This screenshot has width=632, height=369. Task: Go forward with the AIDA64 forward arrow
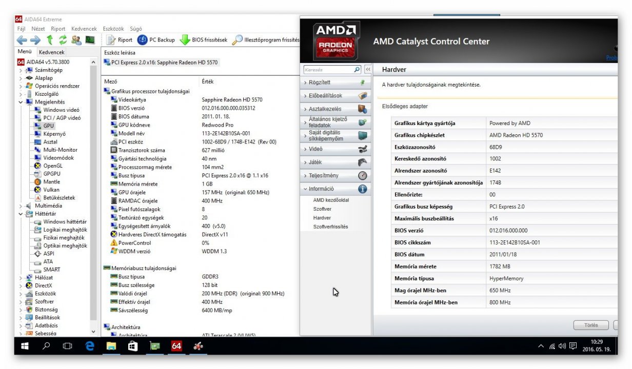coord(35,40)
